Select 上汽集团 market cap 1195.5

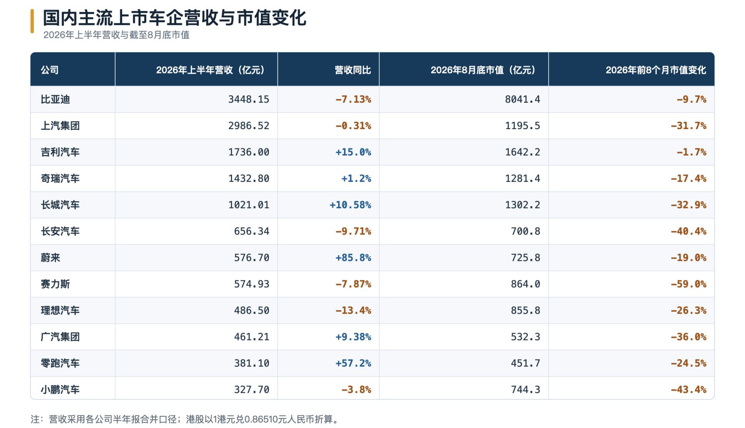click(x=523, y=126)
